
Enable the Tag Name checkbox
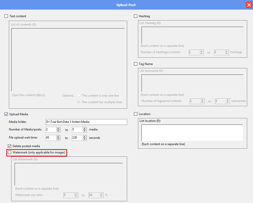[x=135, y=64]
